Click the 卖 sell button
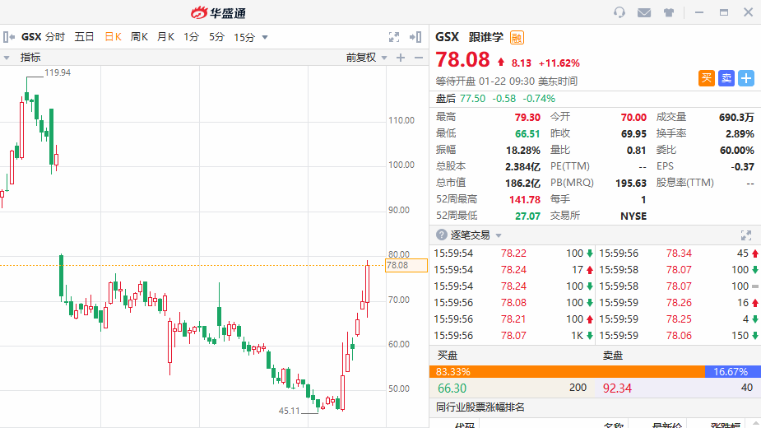 point(726,78)
